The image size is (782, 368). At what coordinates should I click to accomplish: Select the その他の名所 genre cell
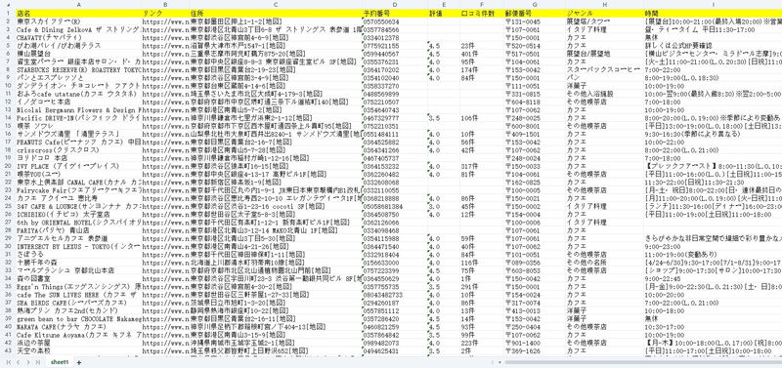tap(604, 263)
